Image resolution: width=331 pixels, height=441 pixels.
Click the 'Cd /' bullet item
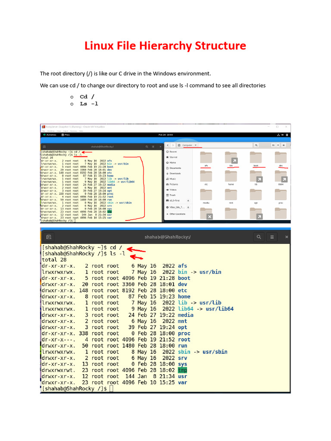coord(87,96)
